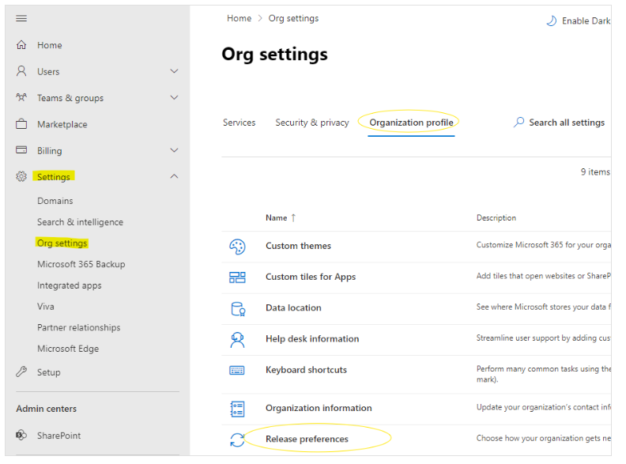Click the Users label in sidebar

point(48,71)
